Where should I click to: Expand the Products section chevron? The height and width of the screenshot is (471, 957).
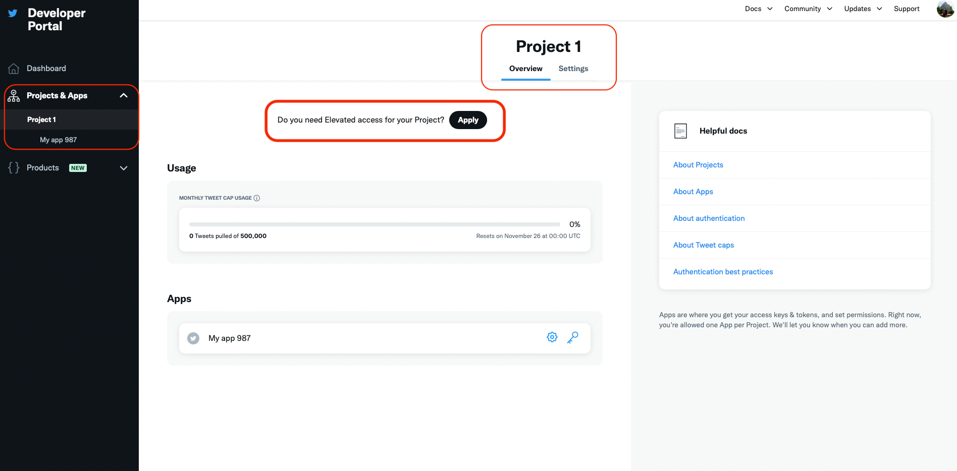coord(124,168)
